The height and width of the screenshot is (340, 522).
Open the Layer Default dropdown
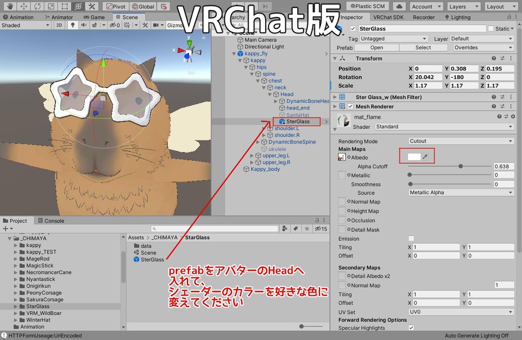coord(482,39)
